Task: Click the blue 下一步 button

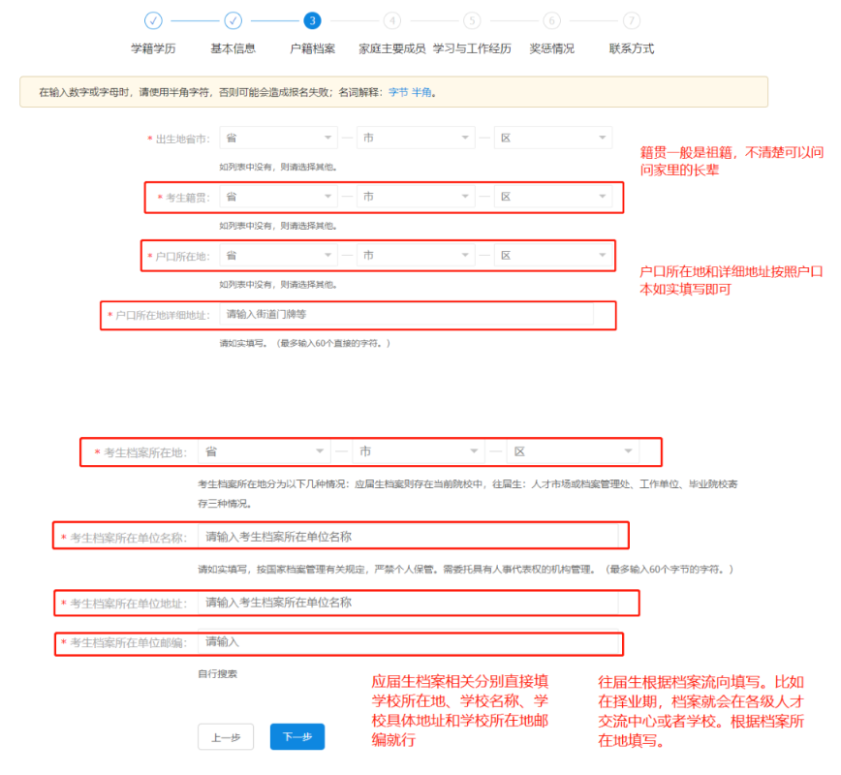Action: point(297,737)
